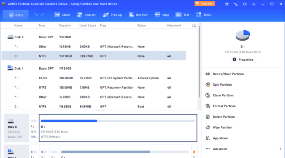Click the Format Partition icon
The width and height of the screenshot is (285, 158).
(x=208, y=106)
